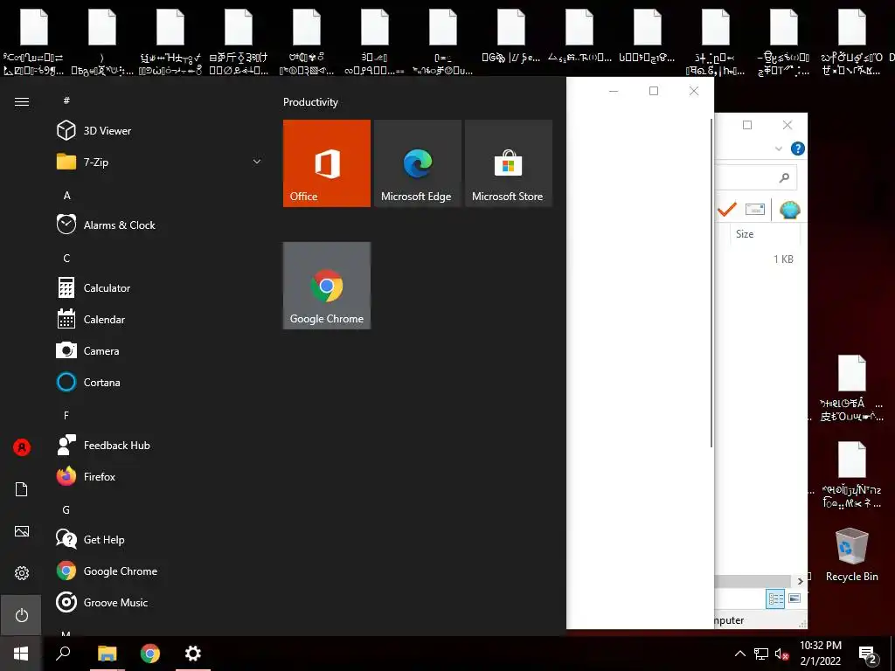Expand the 7-Zip folder chevron
This screenshot has width=895, height=671.
257,162
